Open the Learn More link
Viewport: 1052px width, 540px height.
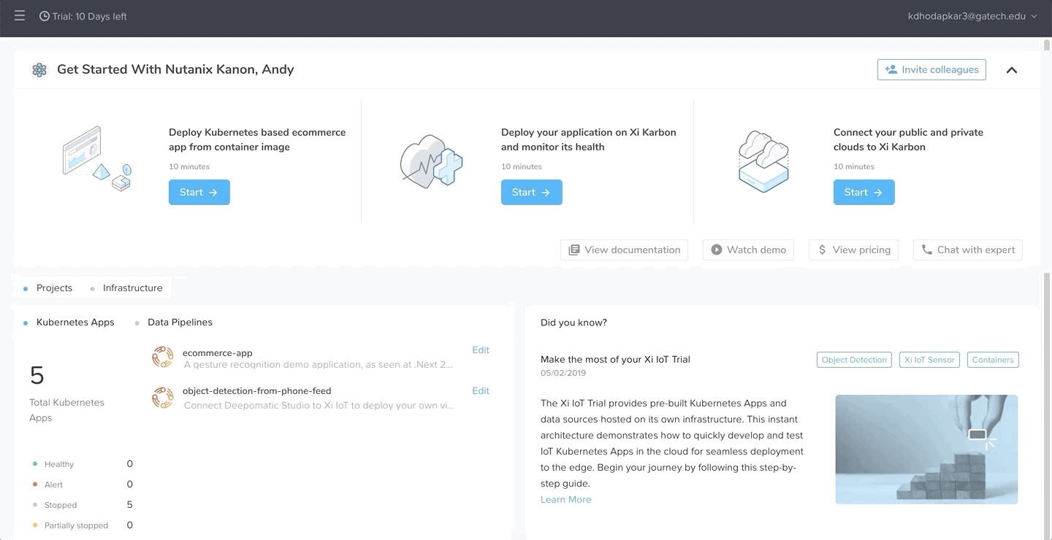pyautogui.click(x=566, y=500)
